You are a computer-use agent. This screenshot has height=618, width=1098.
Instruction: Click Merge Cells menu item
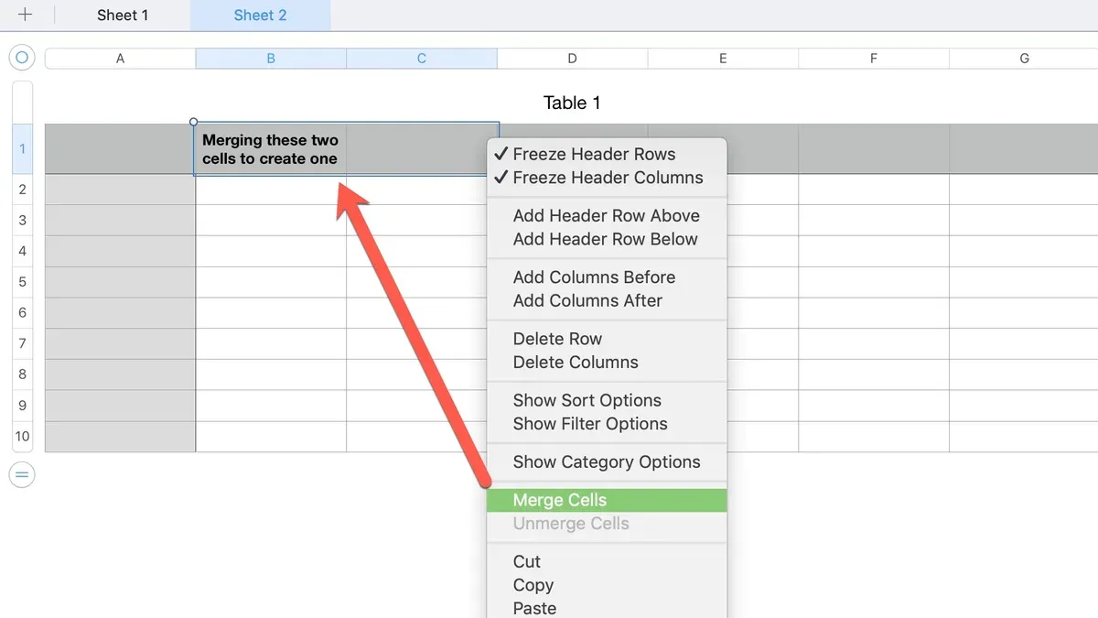(x=608, y=500)
